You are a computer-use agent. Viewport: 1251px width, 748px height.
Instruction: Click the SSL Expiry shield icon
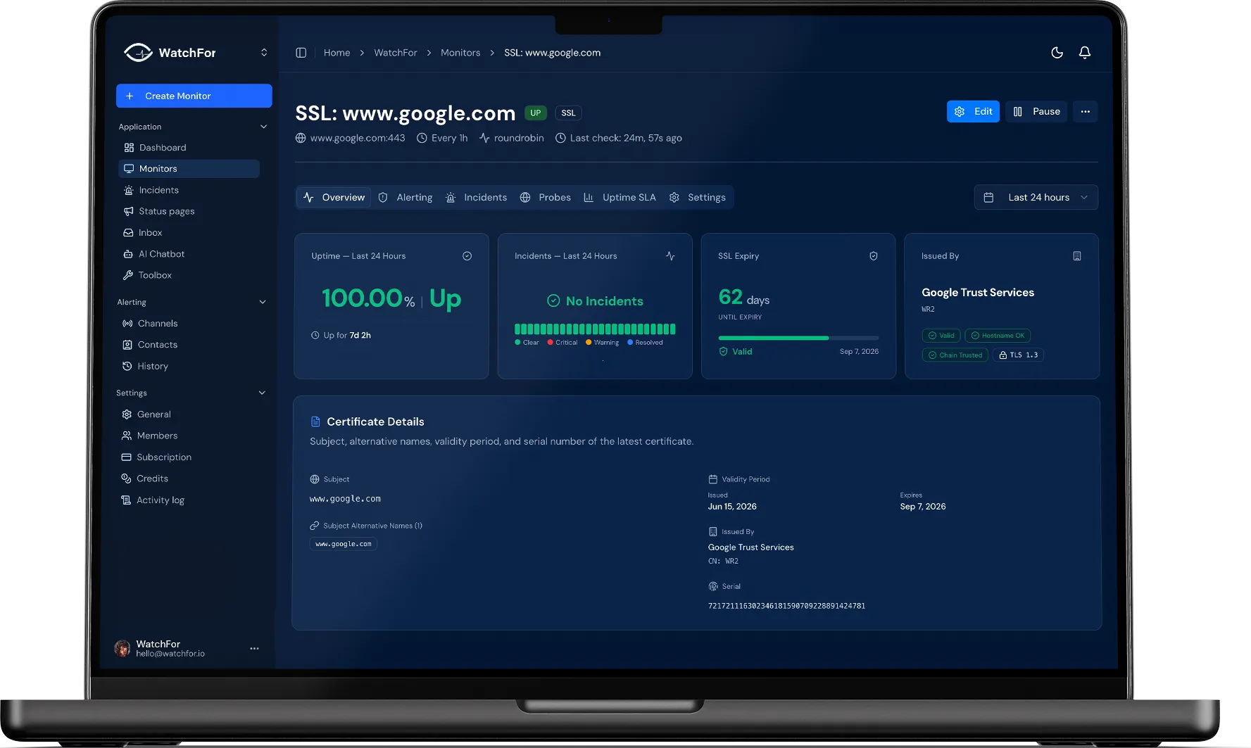(873, 256)
